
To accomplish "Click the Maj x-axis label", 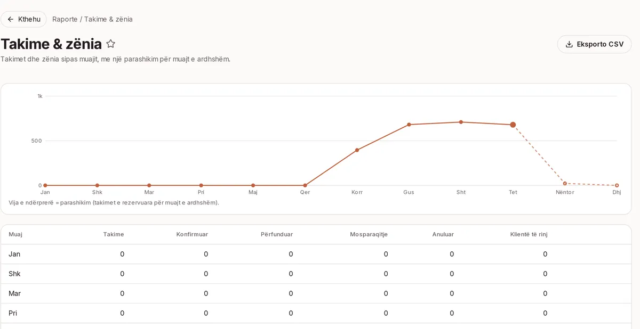I will click(x=253, y=192).
